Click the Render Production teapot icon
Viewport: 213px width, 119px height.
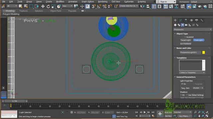pos(200,6)
